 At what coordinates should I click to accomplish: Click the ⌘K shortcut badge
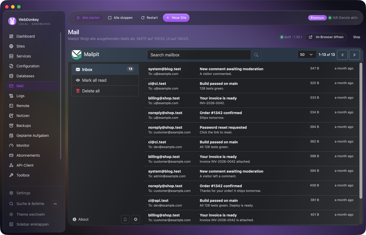(x=55, y=204)
